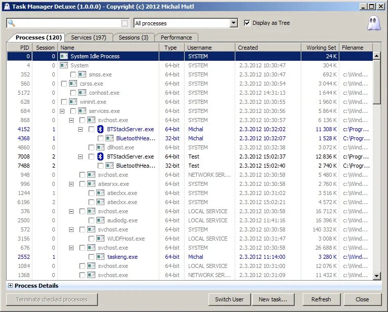
Task: Click the Close button
Action: pos(362,299)
